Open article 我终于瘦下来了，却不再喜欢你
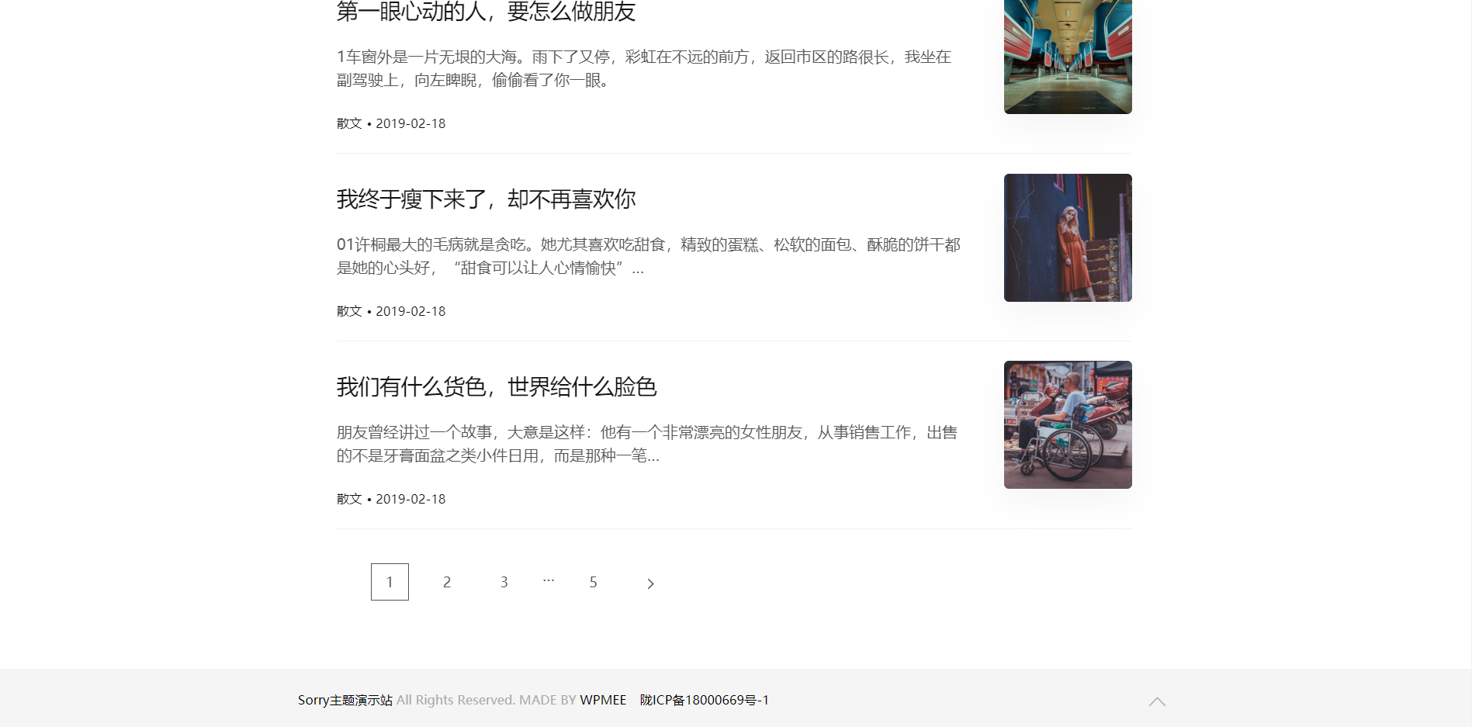 pyautogui.click(x=486, y=199)
